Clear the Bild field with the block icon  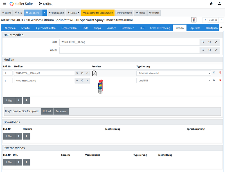[x=210, y=42]
